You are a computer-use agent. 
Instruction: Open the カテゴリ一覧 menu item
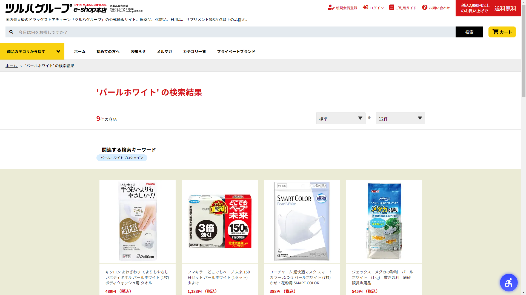tap(195, 51)
